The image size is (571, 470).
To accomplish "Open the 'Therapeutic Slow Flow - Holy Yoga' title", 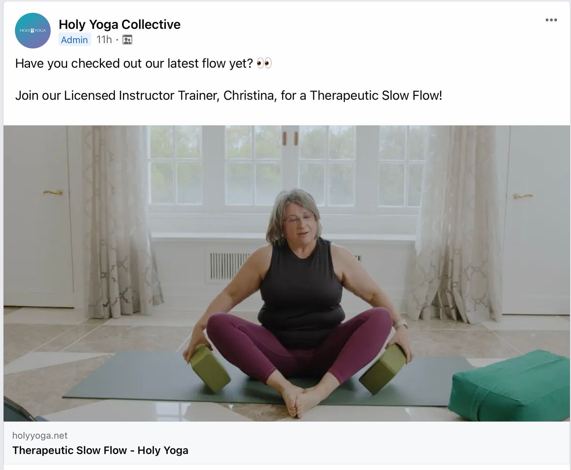I will point(100,450).
